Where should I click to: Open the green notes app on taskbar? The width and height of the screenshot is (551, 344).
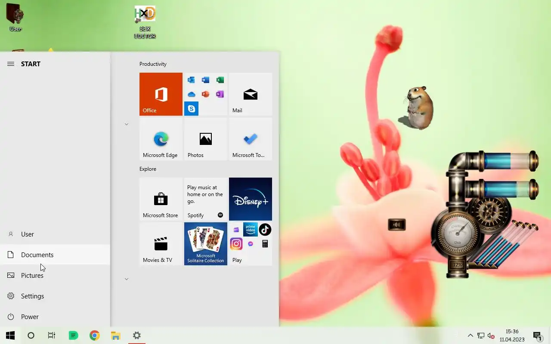coord(73,335)
